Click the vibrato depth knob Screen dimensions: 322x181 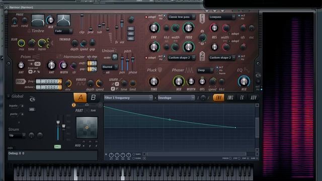pos(90,83)
